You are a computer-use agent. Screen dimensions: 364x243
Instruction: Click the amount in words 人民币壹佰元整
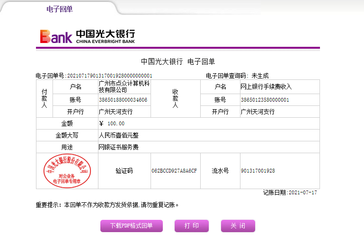[119, 135]
